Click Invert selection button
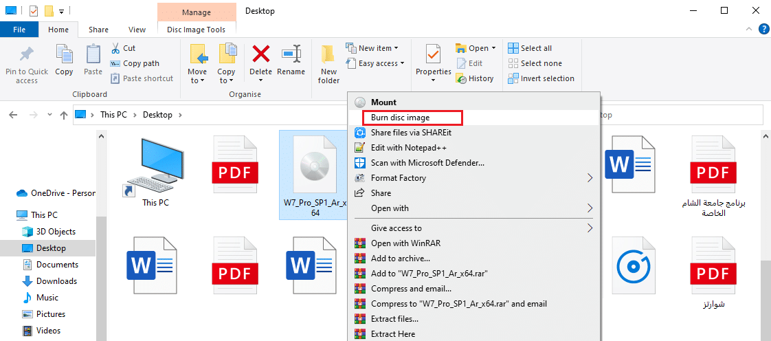The image size is (771, 341). click(x=541, y=78)
